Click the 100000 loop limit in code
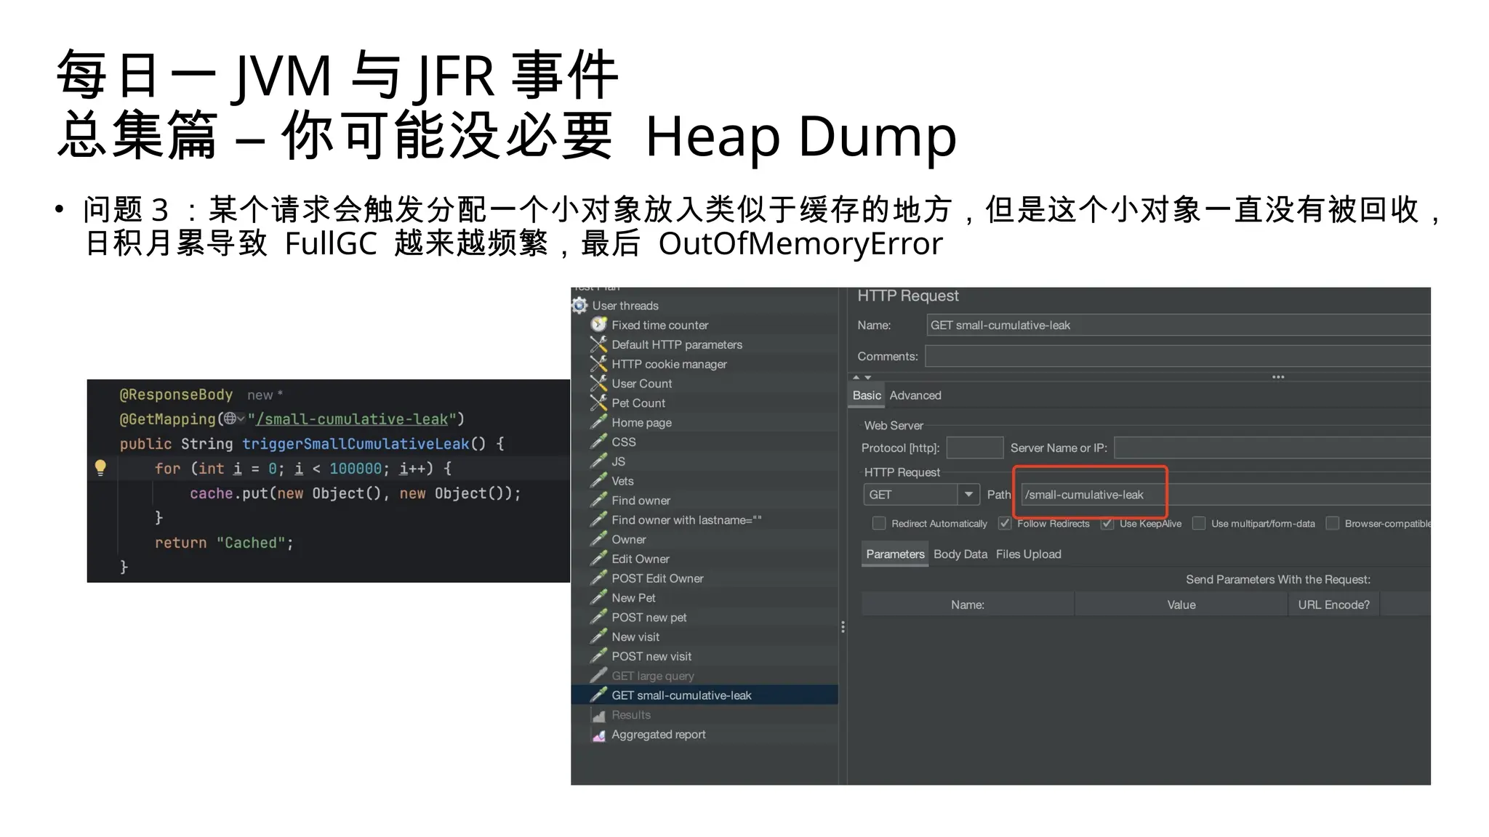 pos(356,469)
